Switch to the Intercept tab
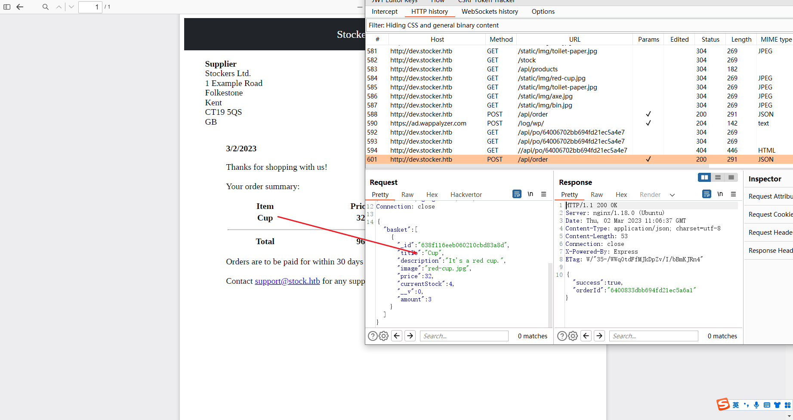The width and height of the screenshot is (793, 420). [x=385, y=12]
